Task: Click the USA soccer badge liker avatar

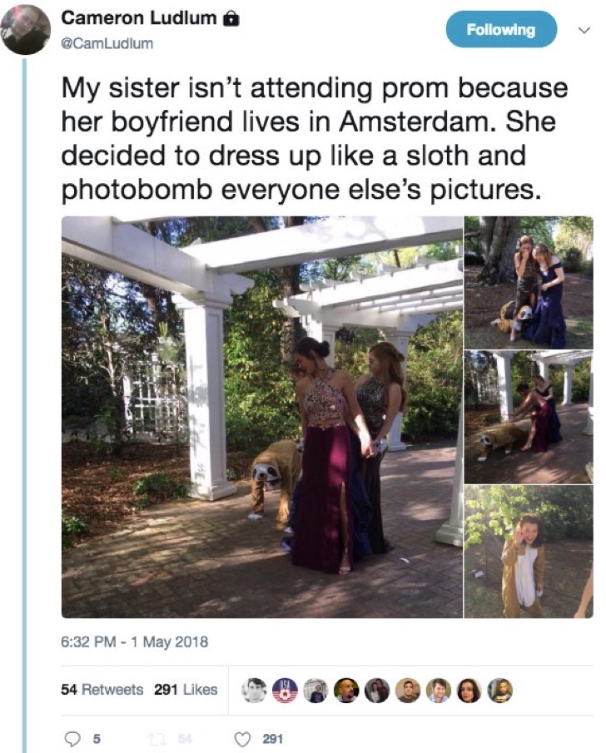Action: (x=285, y=691)
